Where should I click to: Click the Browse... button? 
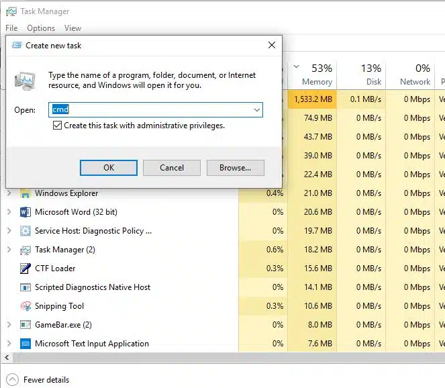236,168
